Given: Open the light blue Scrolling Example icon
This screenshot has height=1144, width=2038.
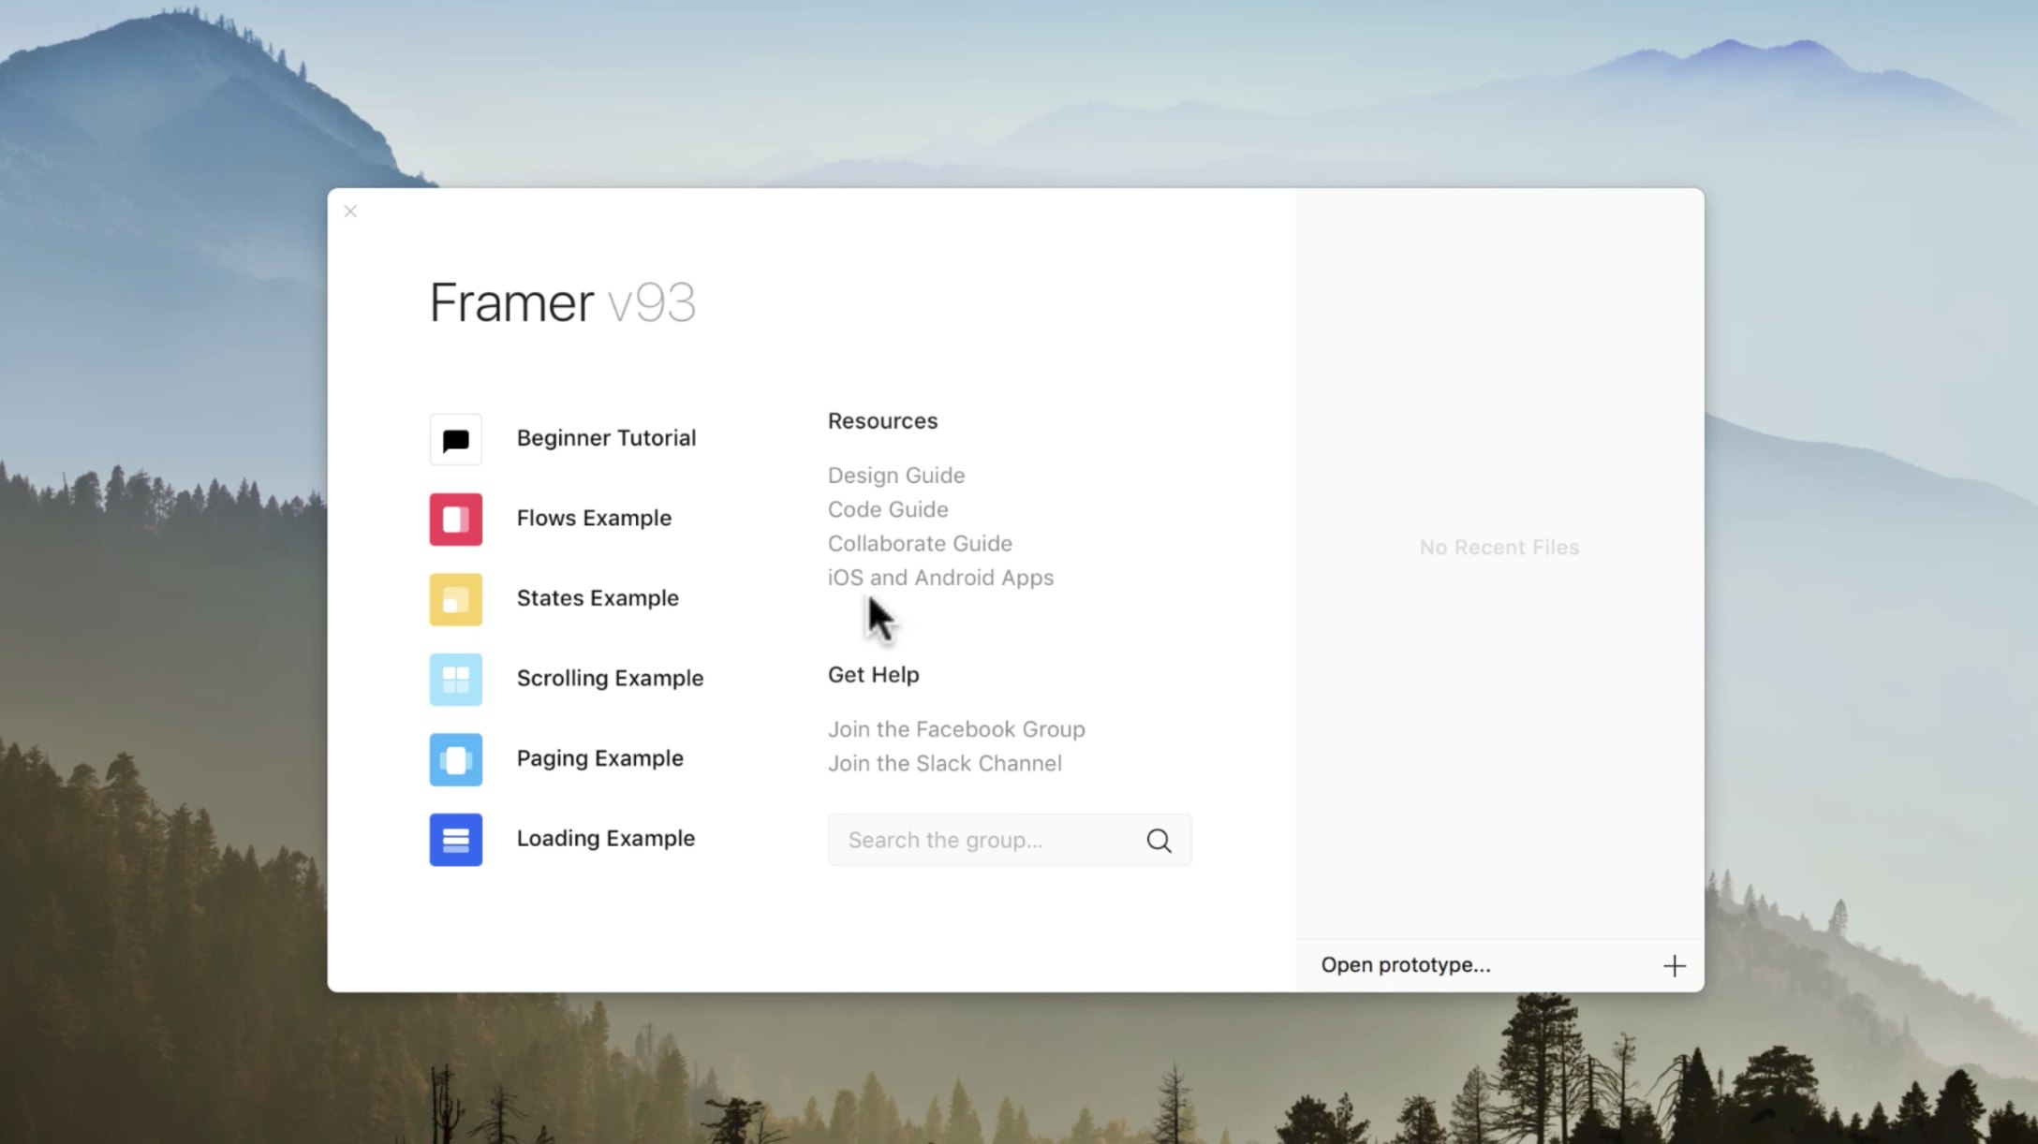Looking at the screenshot, I should tap(455, 680).
